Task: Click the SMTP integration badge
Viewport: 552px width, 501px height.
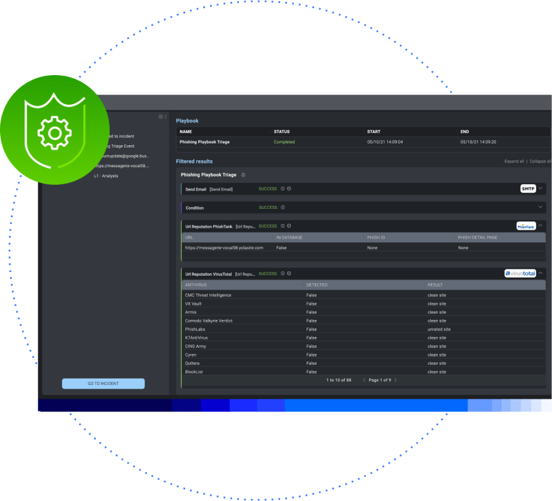Action: (x=527, y=189)
